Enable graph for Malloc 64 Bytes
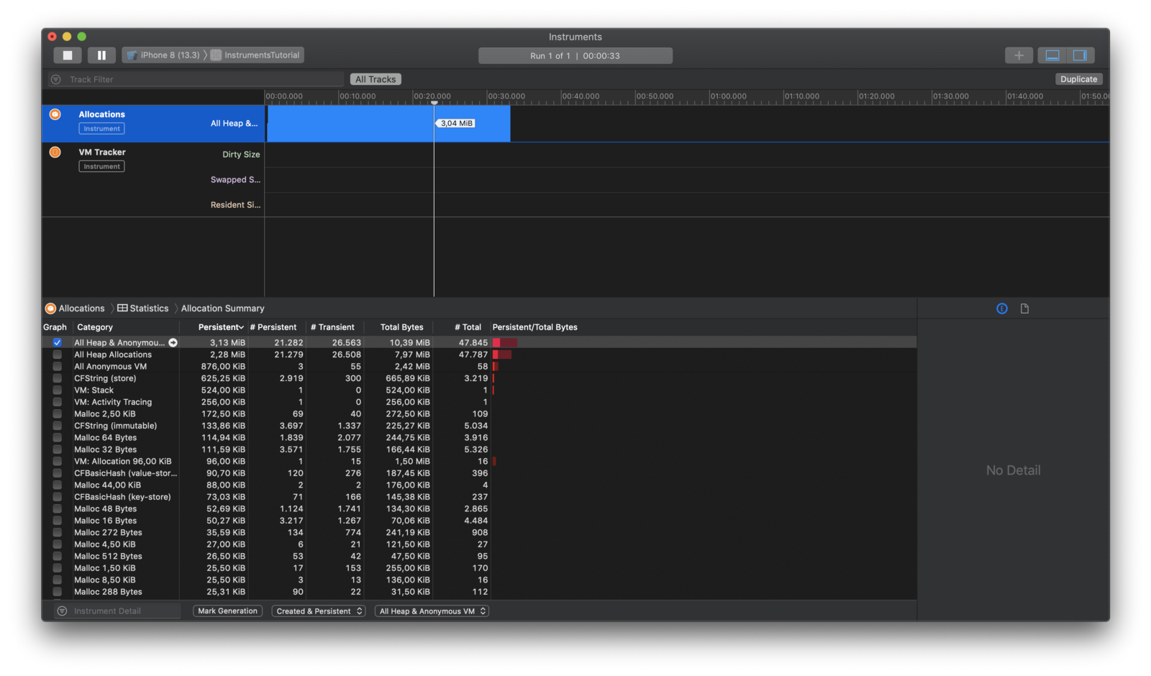Image resolution: width=1151 pixels, height=676 pixels. point(57,437)
